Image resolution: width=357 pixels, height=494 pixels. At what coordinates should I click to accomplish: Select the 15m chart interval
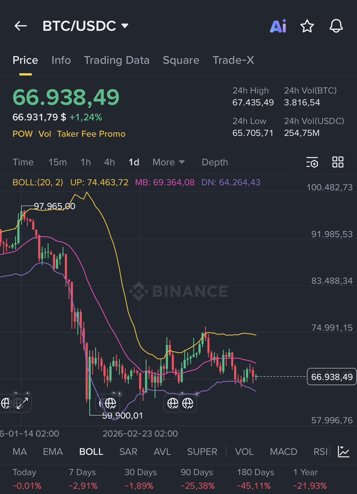[58, 162]
